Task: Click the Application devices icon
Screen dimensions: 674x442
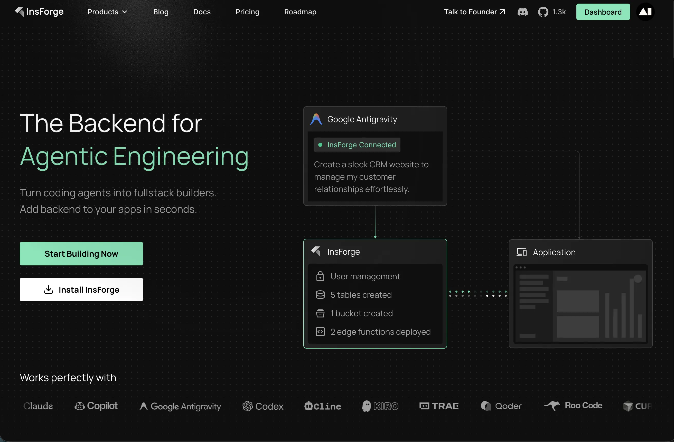Action: tap(522, 252)
